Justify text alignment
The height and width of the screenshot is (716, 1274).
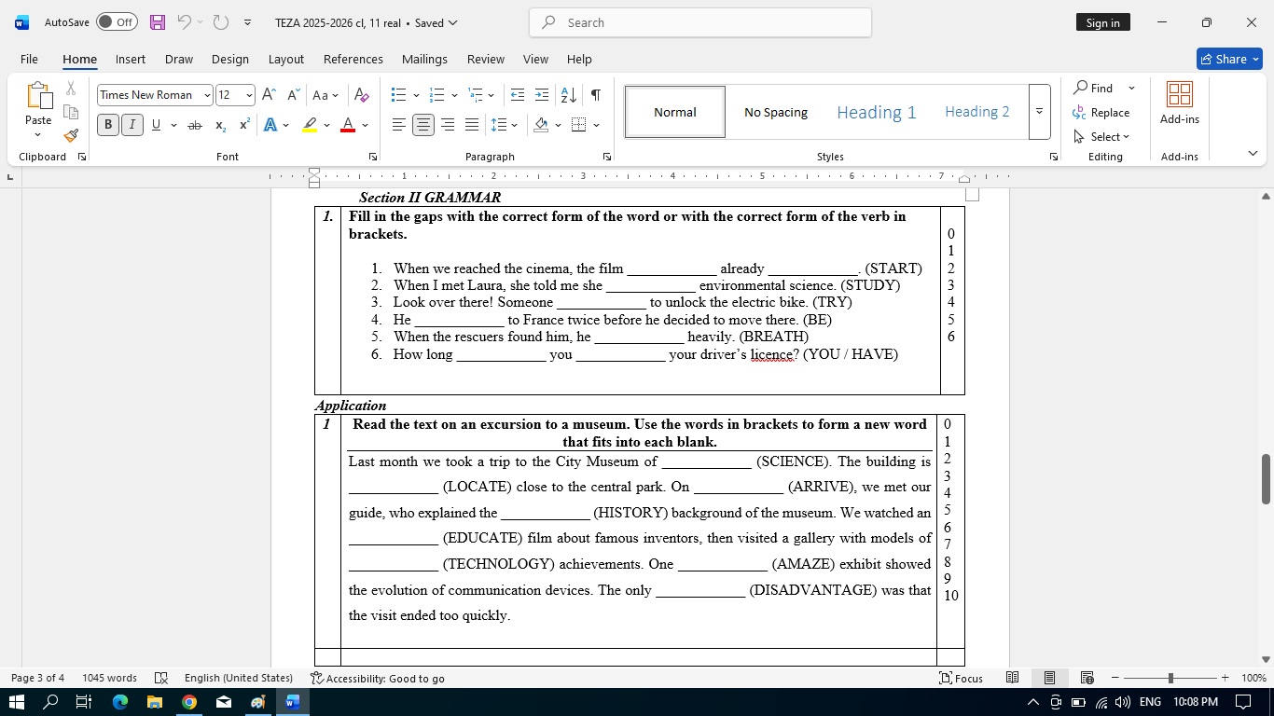click(472, 125)
